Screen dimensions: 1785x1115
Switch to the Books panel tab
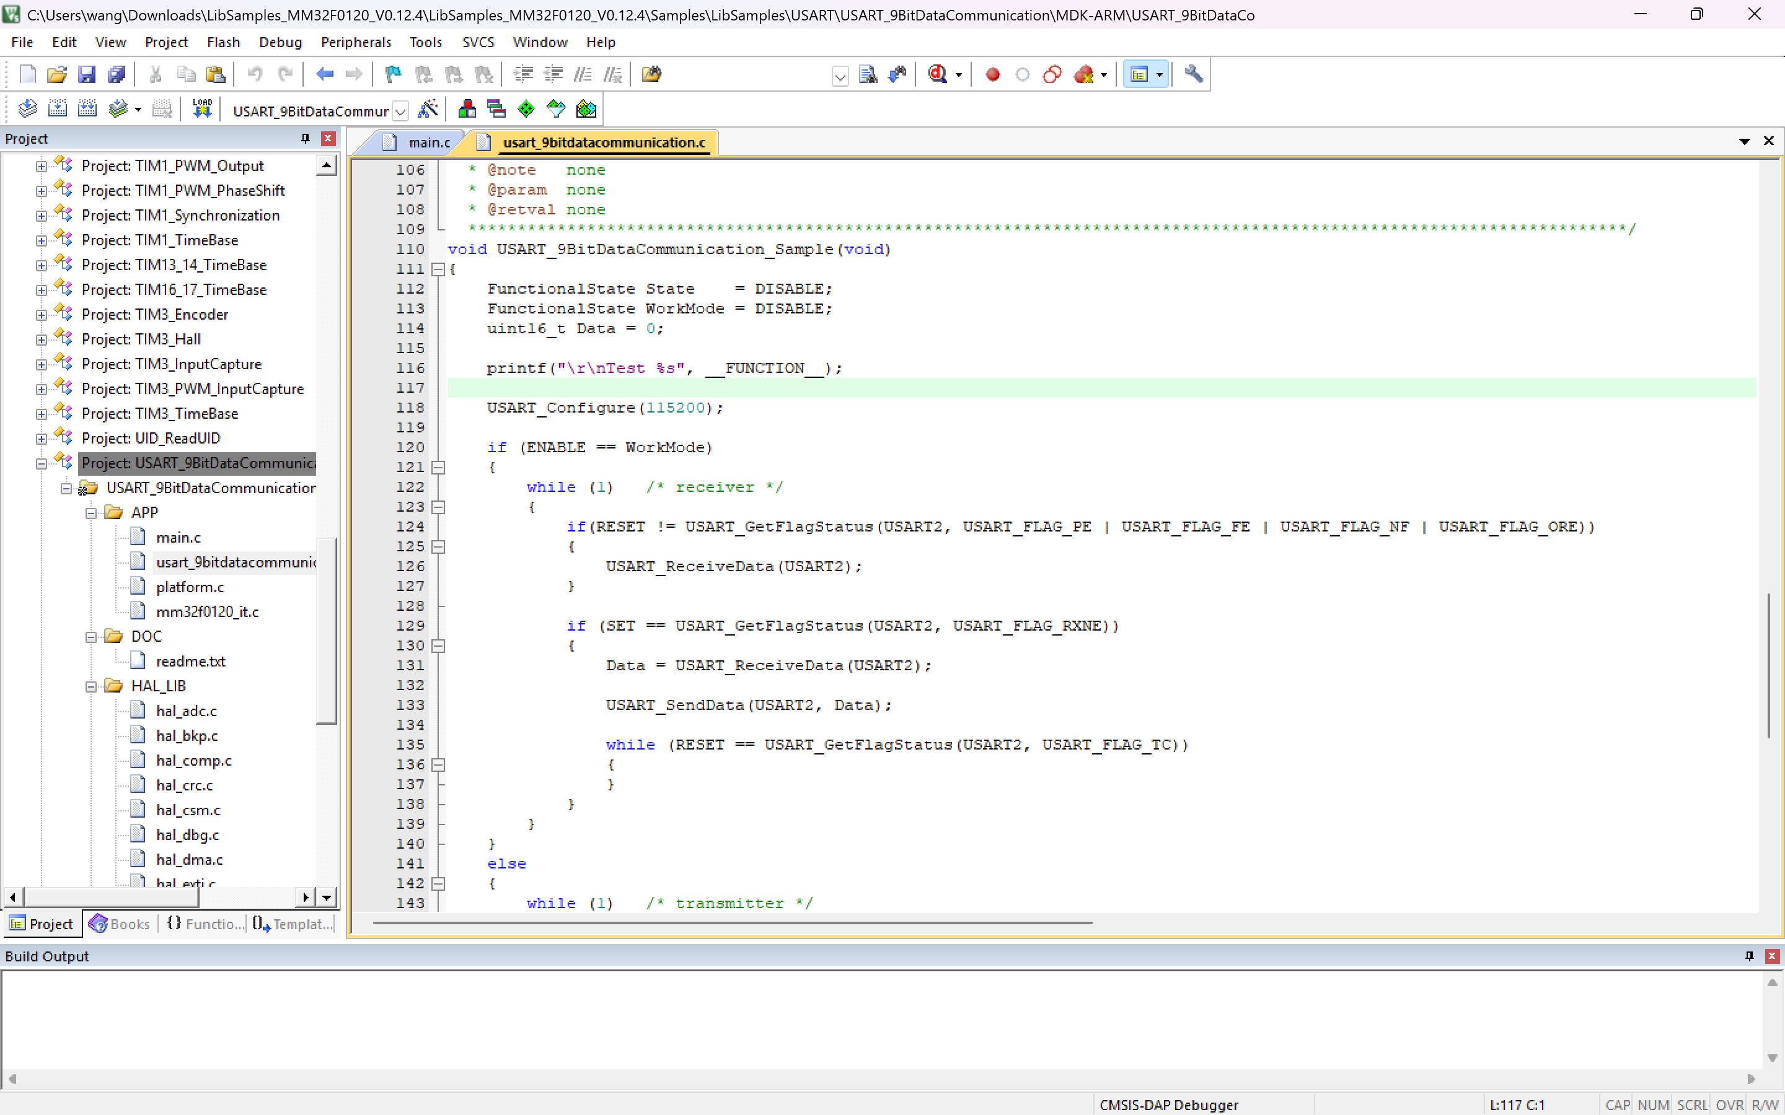(x=120, y=924)
